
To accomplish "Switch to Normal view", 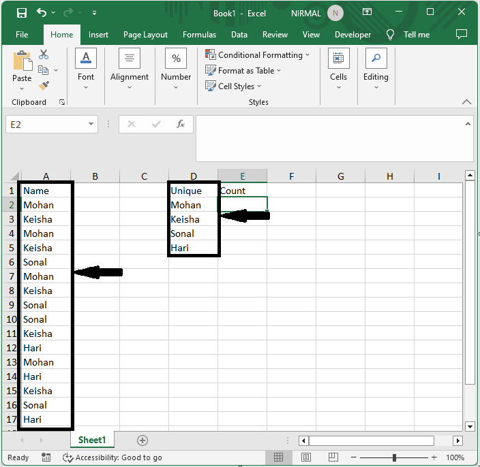I will (x=278, y=457).
